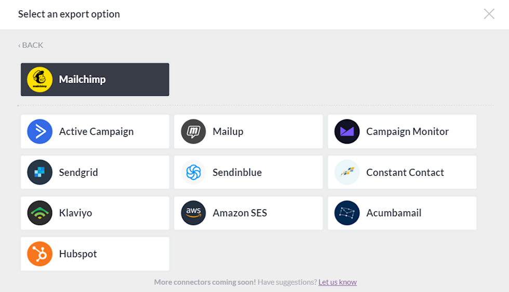Click the orange Hubspot icon
The height and width of the screenshot is (292, 509).
(40, 254)
